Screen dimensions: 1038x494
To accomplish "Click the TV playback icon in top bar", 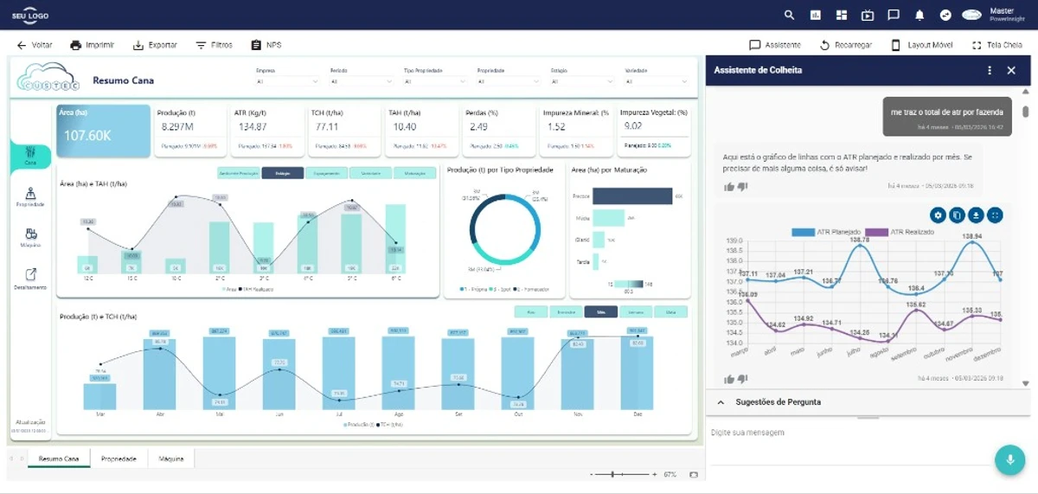I will tap(868, 15).
